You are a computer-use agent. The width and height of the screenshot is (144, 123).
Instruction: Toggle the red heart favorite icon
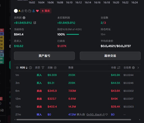tap(37, 11)
